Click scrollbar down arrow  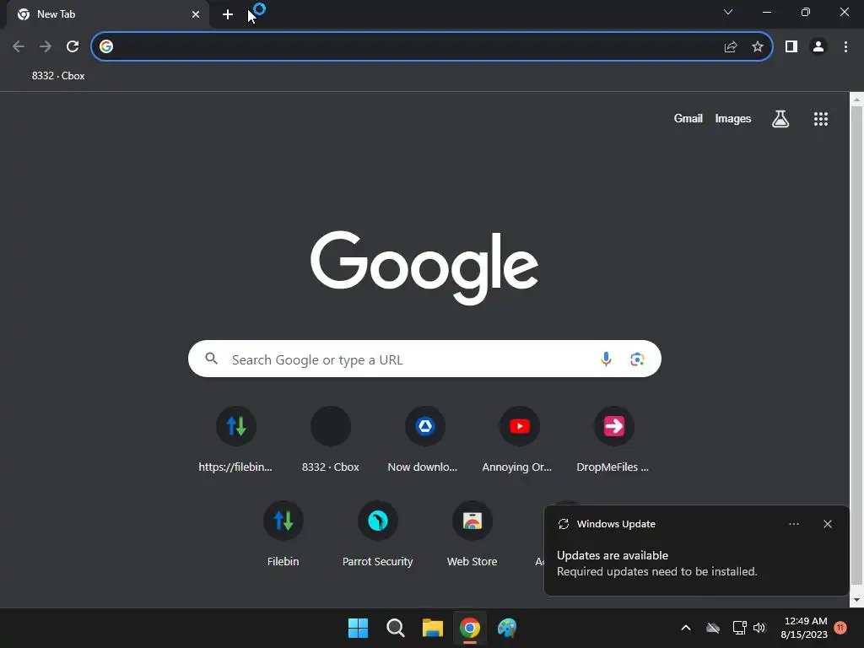click(856, 601)
